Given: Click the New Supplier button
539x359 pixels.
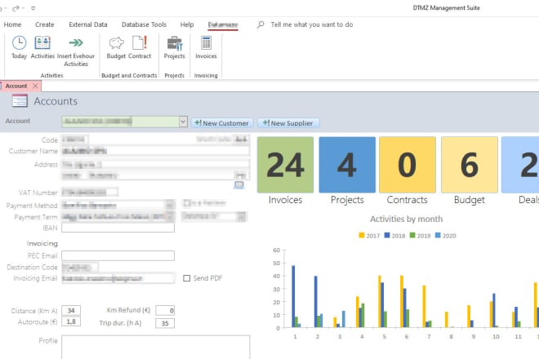Looking at the screenshot, I should click(288, 123).
